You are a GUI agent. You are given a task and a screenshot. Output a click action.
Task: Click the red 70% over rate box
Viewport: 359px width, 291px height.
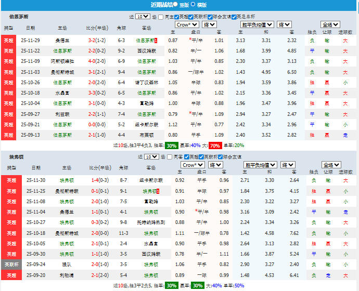(x=215, y=145)
